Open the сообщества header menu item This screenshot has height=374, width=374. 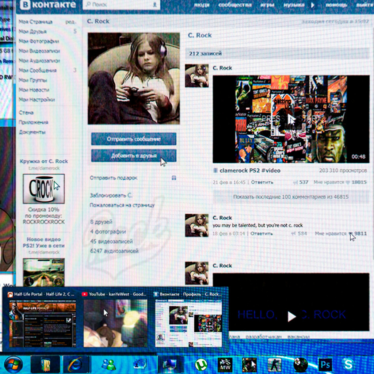click(235, 5)
